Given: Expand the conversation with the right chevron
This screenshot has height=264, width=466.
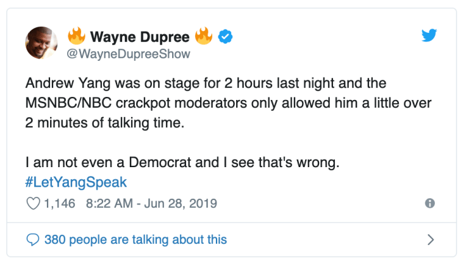Looking at the screenshot, I should (x=431, y=240).
